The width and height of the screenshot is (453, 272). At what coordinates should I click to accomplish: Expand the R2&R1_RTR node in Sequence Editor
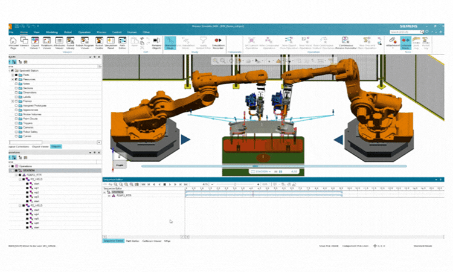tap(109, 196)
